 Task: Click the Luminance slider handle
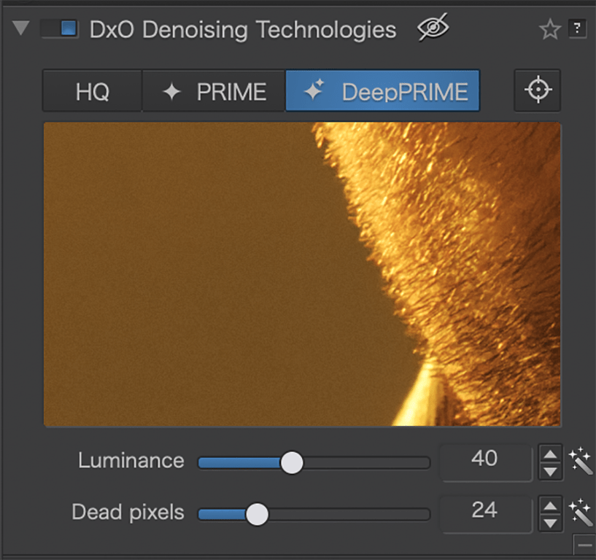(292, 462)
